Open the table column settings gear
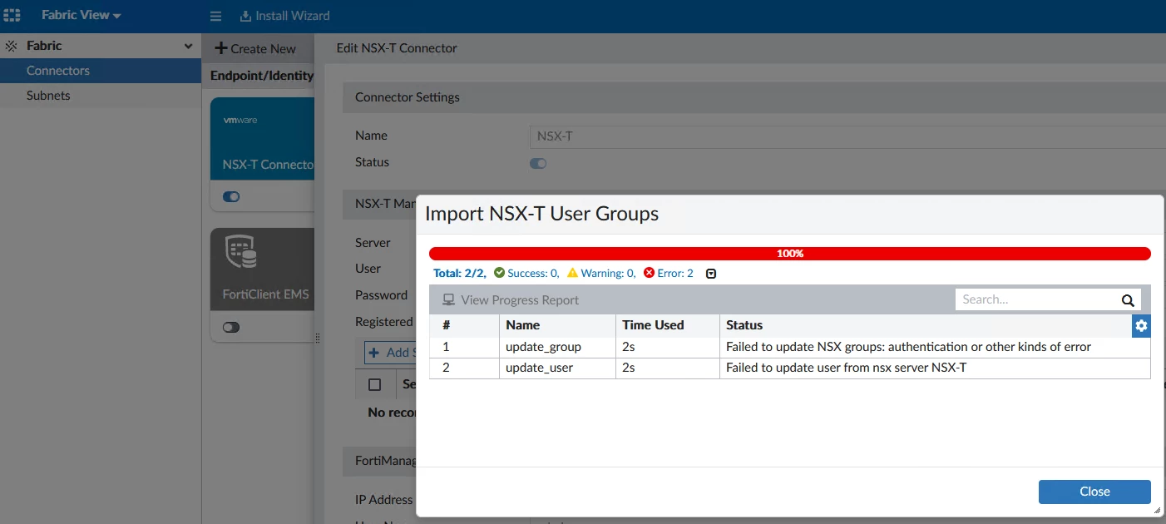Image resolution: width=1166 pixels, height=524 pixels. tap(1141, 326)
